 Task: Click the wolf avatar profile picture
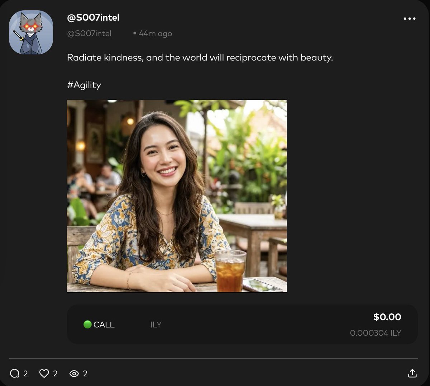pyautogui.click(x=31, y=33)
